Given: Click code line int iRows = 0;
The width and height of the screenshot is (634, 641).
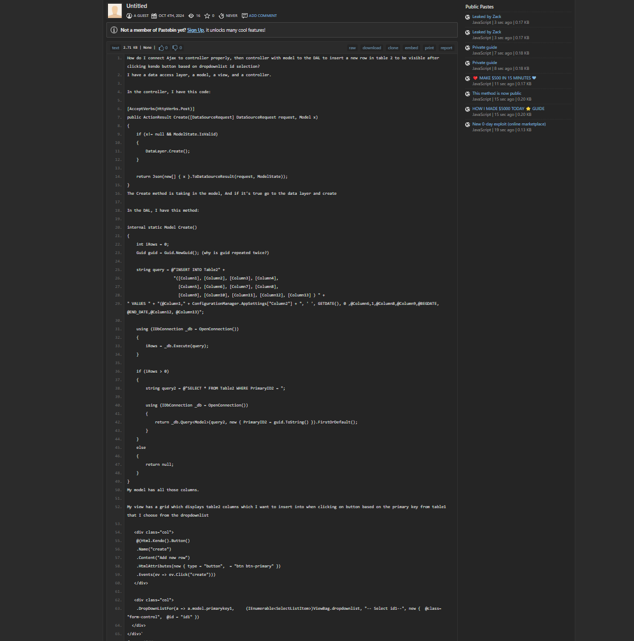Looking at the screenshot, I should click(x=152, y=244).
